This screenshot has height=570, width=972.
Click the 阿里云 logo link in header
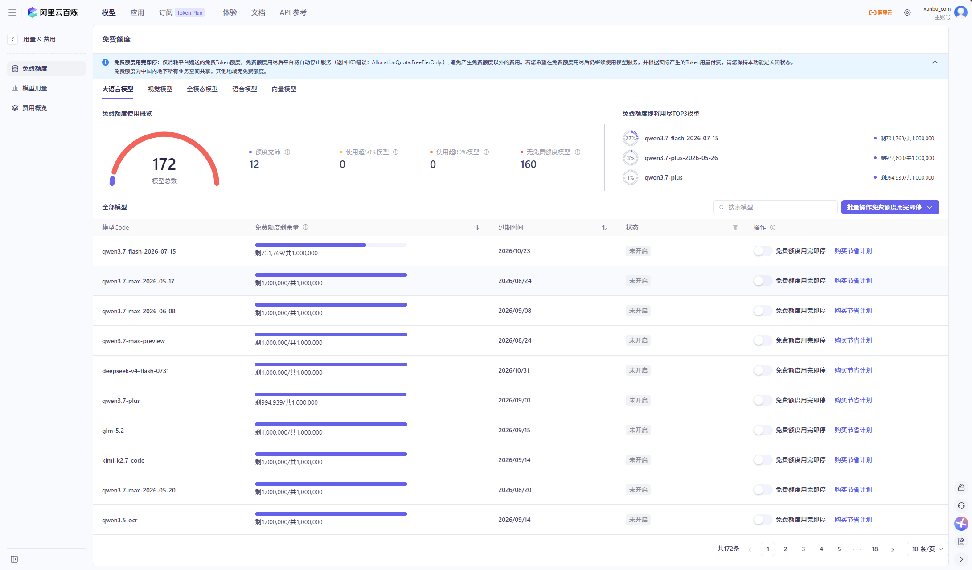click(880, 12)
